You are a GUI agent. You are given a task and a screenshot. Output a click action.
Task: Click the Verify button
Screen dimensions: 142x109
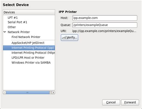point(70,38)
